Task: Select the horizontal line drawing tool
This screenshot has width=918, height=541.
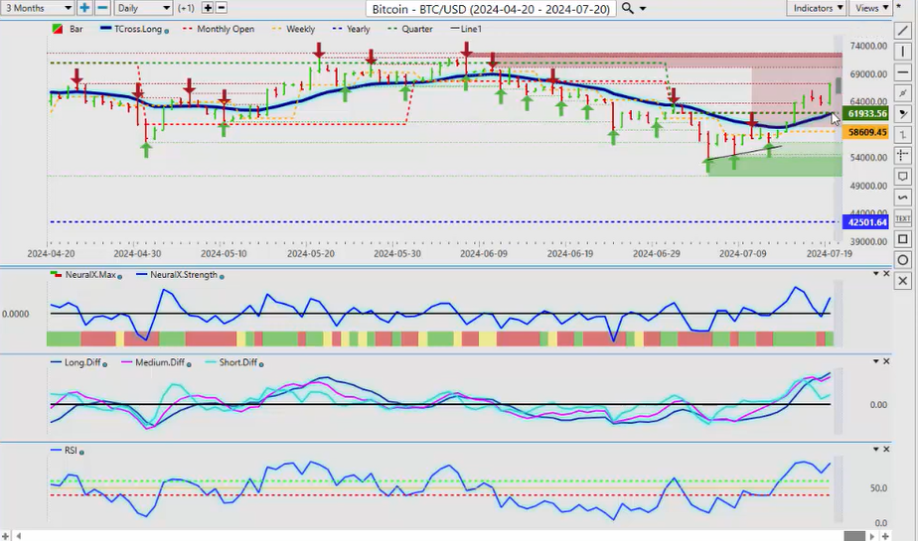Action: [903, 72]
